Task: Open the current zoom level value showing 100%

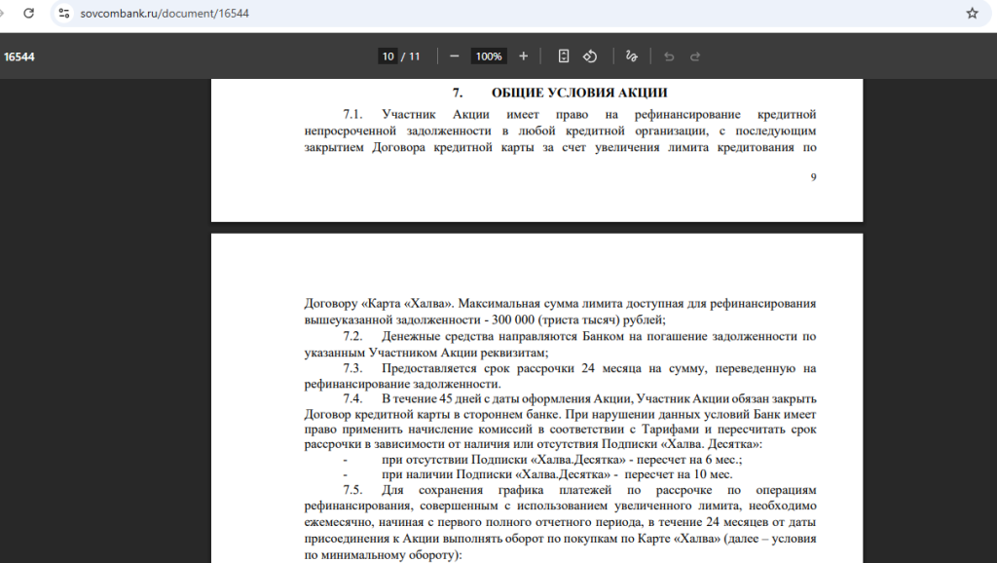Action: pyautogui.click(x=489, y=56)
